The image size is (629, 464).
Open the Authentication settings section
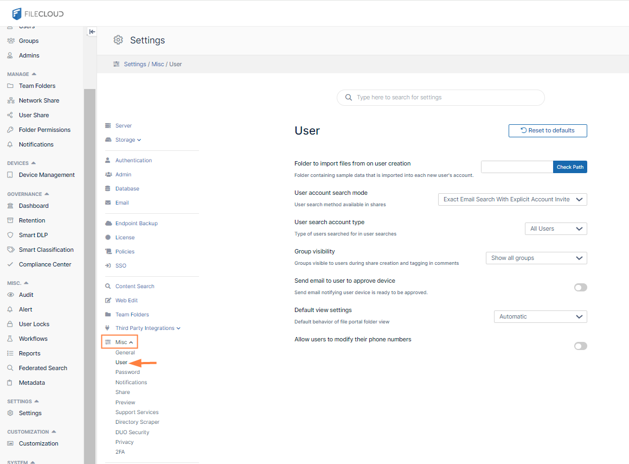pos(133,161)
